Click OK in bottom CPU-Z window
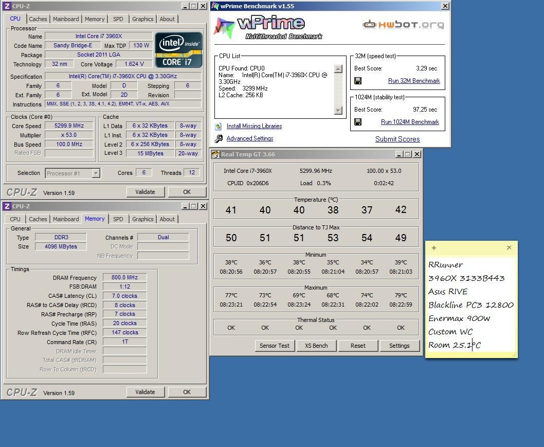Screen dimensions: 544x447 187,392
